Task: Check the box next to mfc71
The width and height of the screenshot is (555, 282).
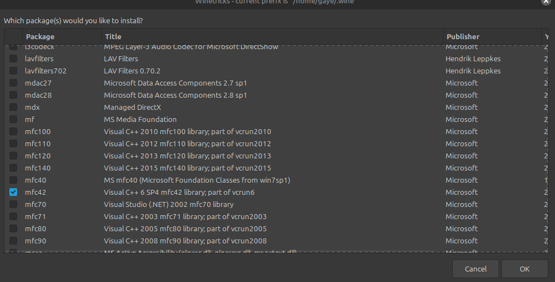Action: click(13, 217)
